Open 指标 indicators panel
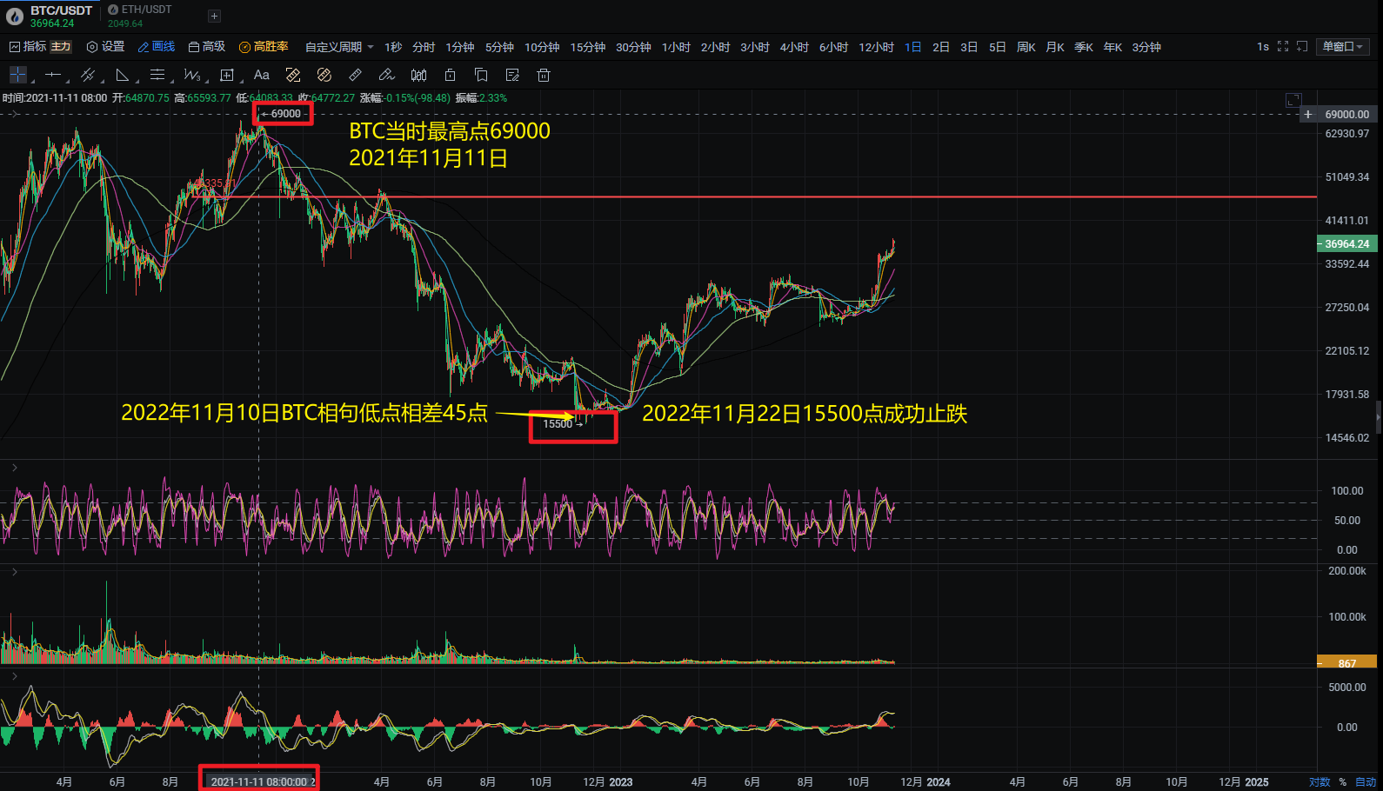The height and width of the screenshot is (791, 1383). (27, 47)
